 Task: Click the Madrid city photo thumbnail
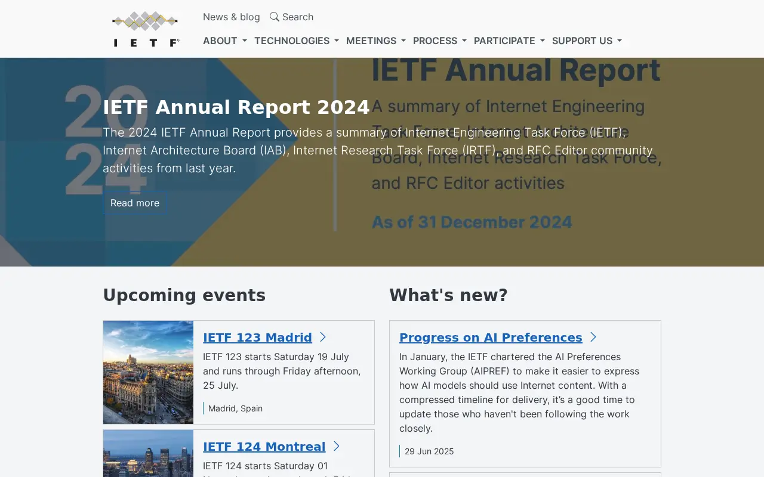coord(148,372)
